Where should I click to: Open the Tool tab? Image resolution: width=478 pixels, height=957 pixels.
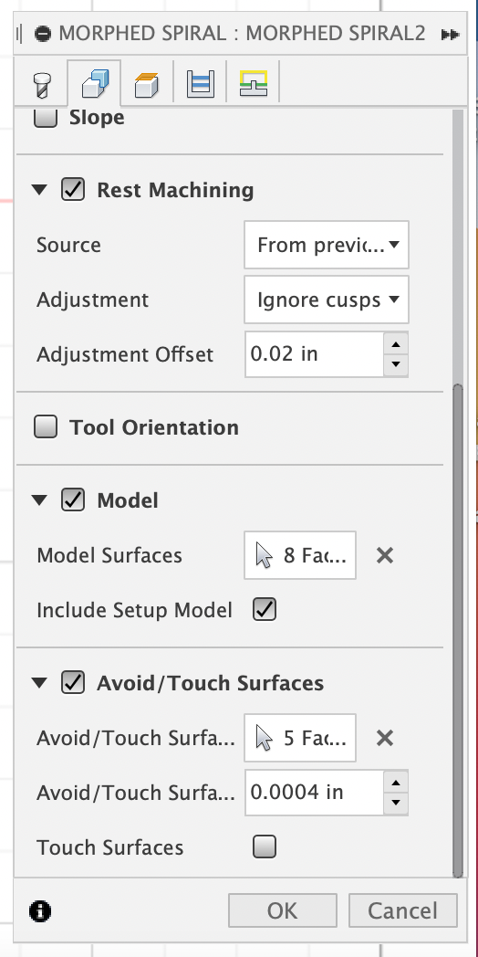point(42,84)
